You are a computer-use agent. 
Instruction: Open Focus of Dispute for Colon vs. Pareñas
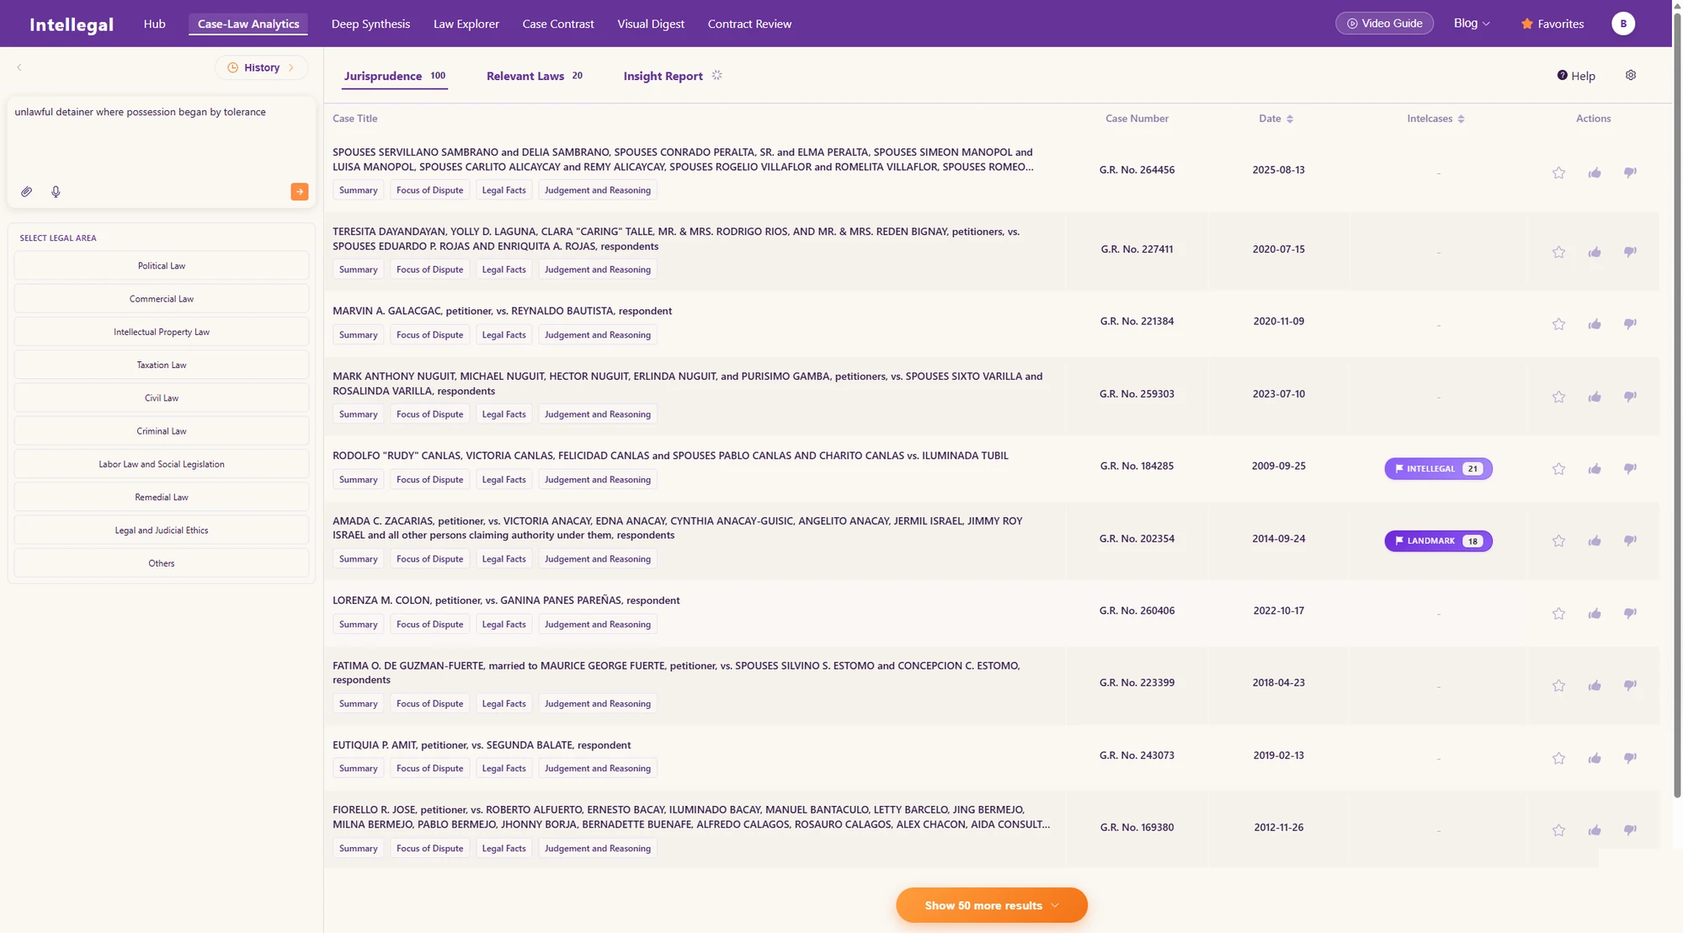click(429, 624)
